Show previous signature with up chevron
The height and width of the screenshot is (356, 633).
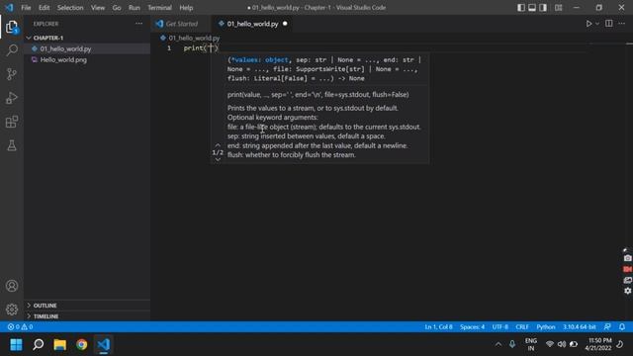(x=218, y=145)
